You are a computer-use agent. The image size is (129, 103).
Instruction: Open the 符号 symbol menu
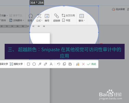[x=30, y=18]
